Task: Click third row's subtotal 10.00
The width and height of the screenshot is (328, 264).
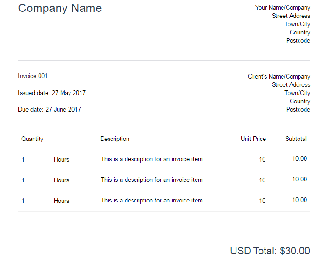Action: point(299,200)
